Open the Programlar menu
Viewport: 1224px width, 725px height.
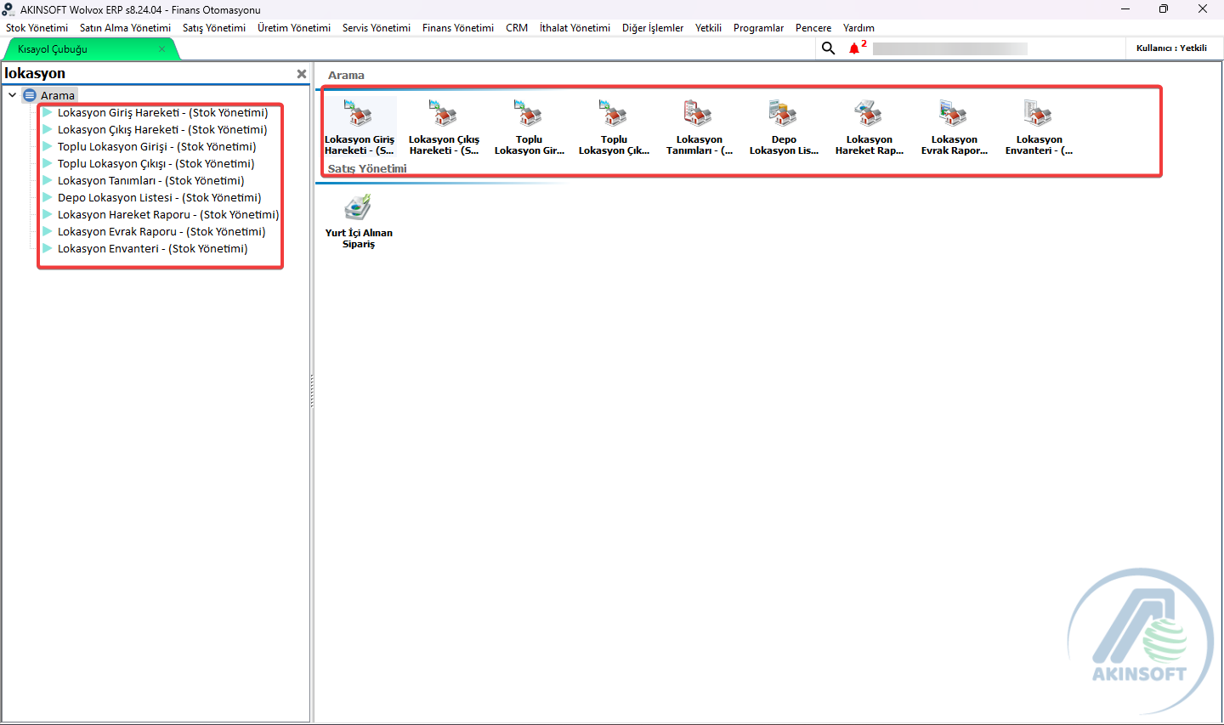click(758, 28)
